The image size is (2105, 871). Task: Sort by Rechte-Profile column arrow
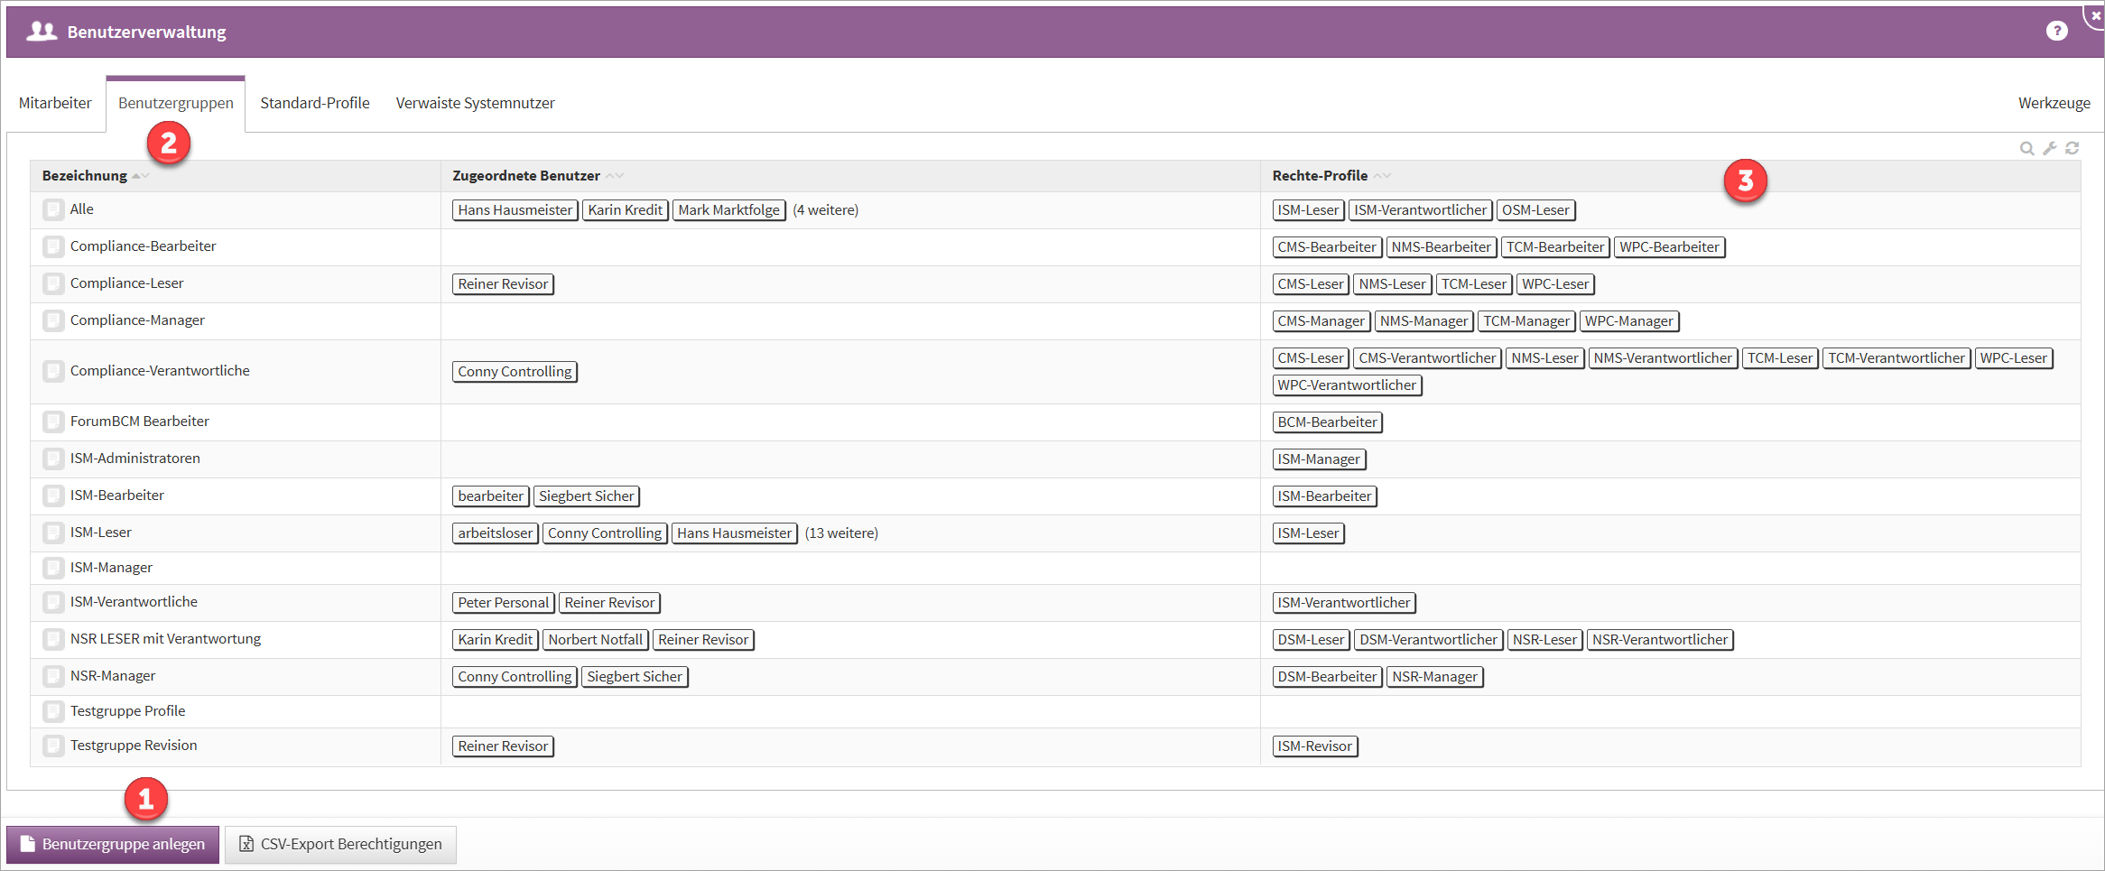click(1382, 176)
